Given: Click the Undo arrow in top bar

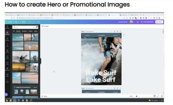Looking at the screenshot, I should pos(30,22).
